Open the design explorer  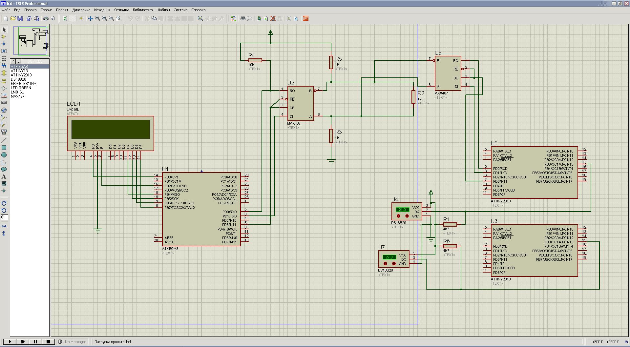coord(259,19)
